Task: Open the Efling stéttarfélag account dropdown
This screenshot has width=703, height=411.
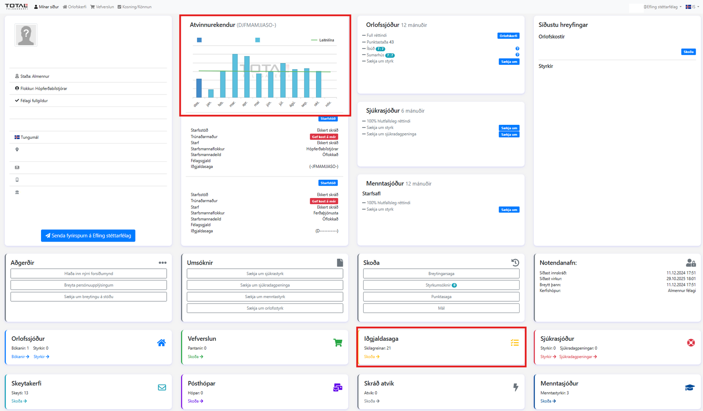Action: 662,7
